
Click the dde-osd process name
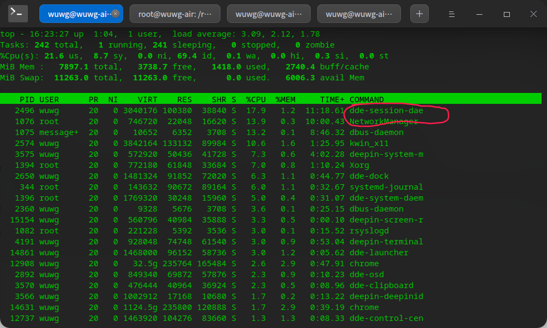coord(366,274)
